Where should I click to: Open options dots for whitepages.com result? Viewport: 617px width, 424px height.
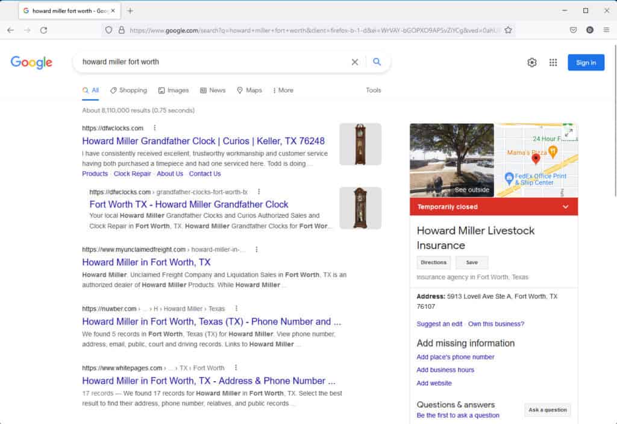236,367
